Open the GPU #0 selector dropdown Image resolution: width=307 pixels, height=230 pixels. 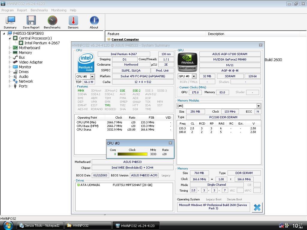[194, 76]
